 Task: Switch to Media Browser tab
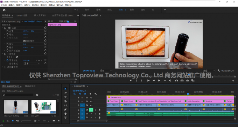point(30,86)
